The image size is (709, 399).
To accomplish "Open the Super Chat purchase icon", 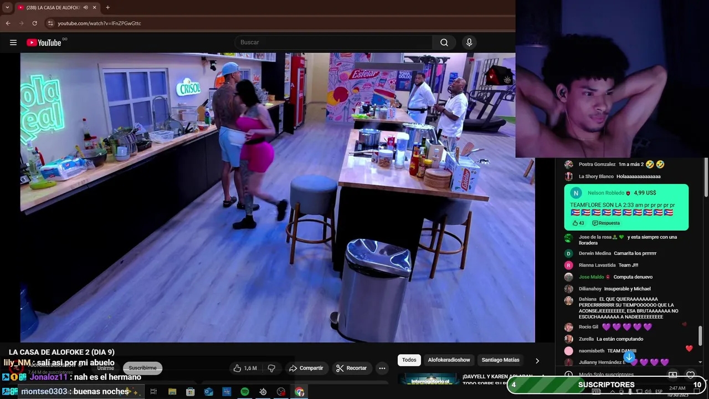I will click(672, 375).
